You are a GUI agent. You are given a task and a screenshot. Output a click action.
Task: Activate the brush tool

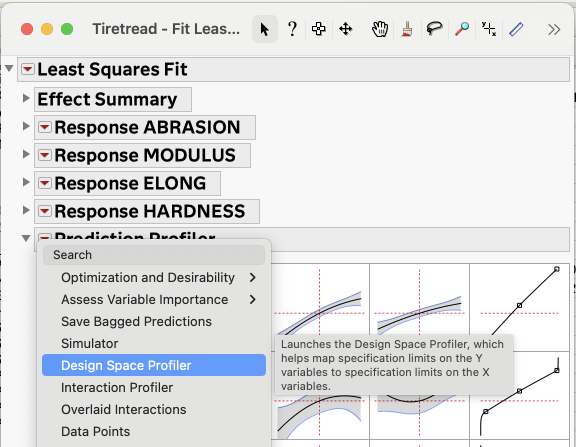407,29
